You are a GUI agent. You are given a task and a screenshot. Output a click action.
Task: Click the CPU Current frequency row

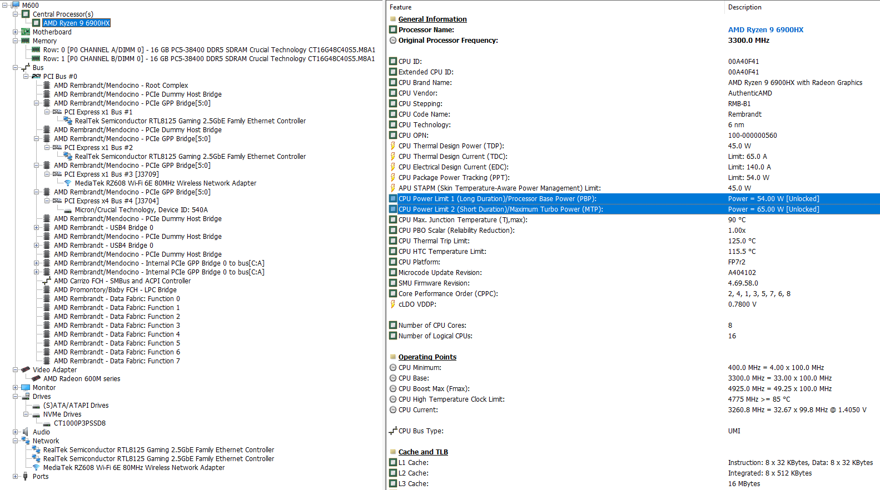(634, 409)
